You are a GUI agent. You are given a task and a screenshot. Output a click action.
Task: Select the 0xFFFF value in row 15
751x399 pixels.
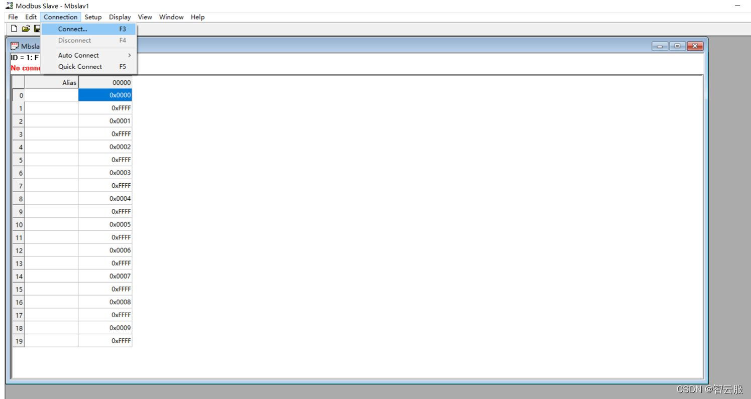pos(105,289)
